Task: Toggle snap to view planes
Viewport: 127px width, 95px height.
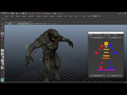Action: 39,13
